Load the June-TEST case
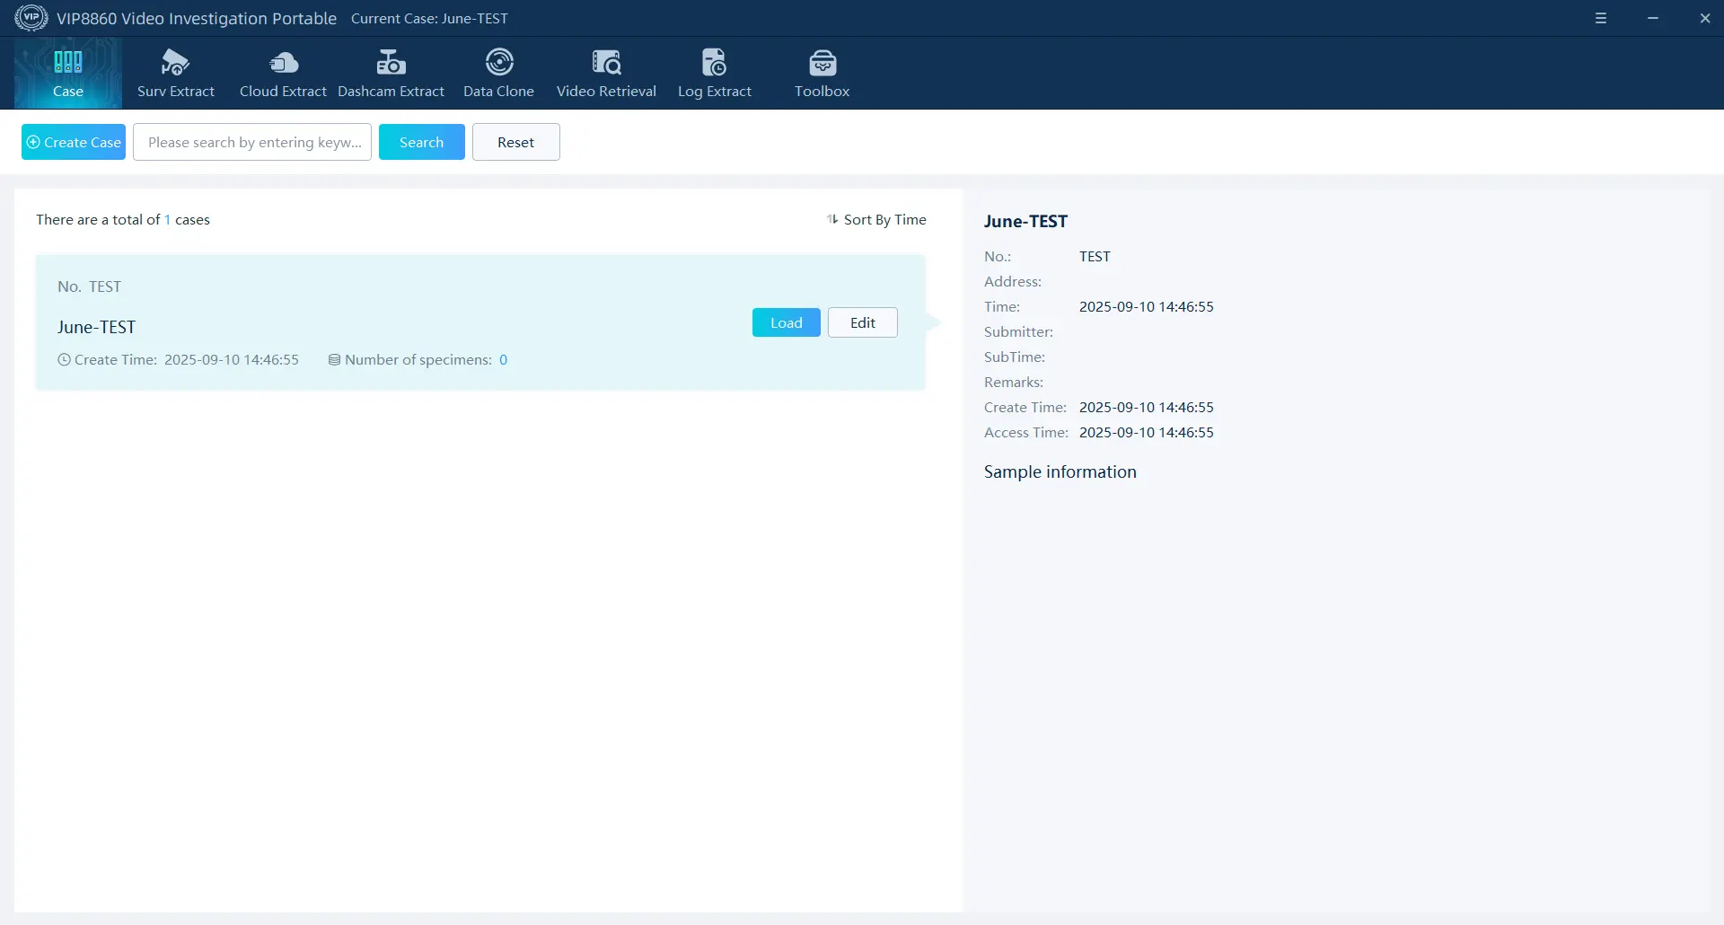The image size is (1724, 925). coord(786,323)
